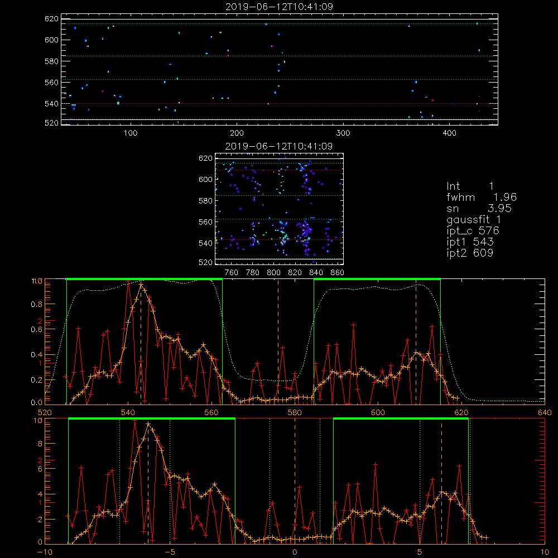Click x-axis label 100 of the top plot
The width and height of the screenshot is (558, 558).
(x=131, y=133)
